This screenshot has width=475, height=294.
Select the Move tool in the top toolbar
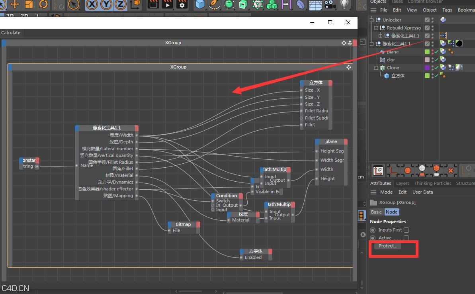[15, 5]
